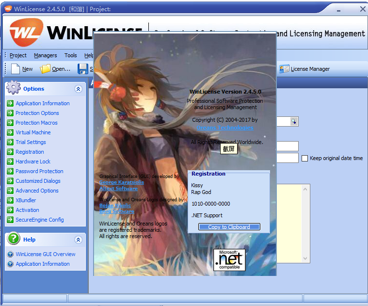Click the Save floppy disk icon

click(x=82, y=69)
